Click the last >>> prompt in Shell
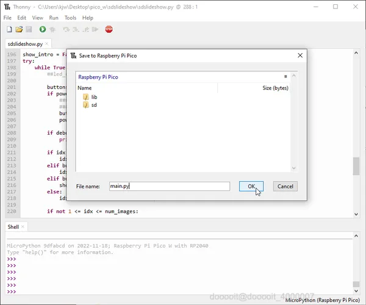This screenshot has width=366, height=305. coord(12,292)
